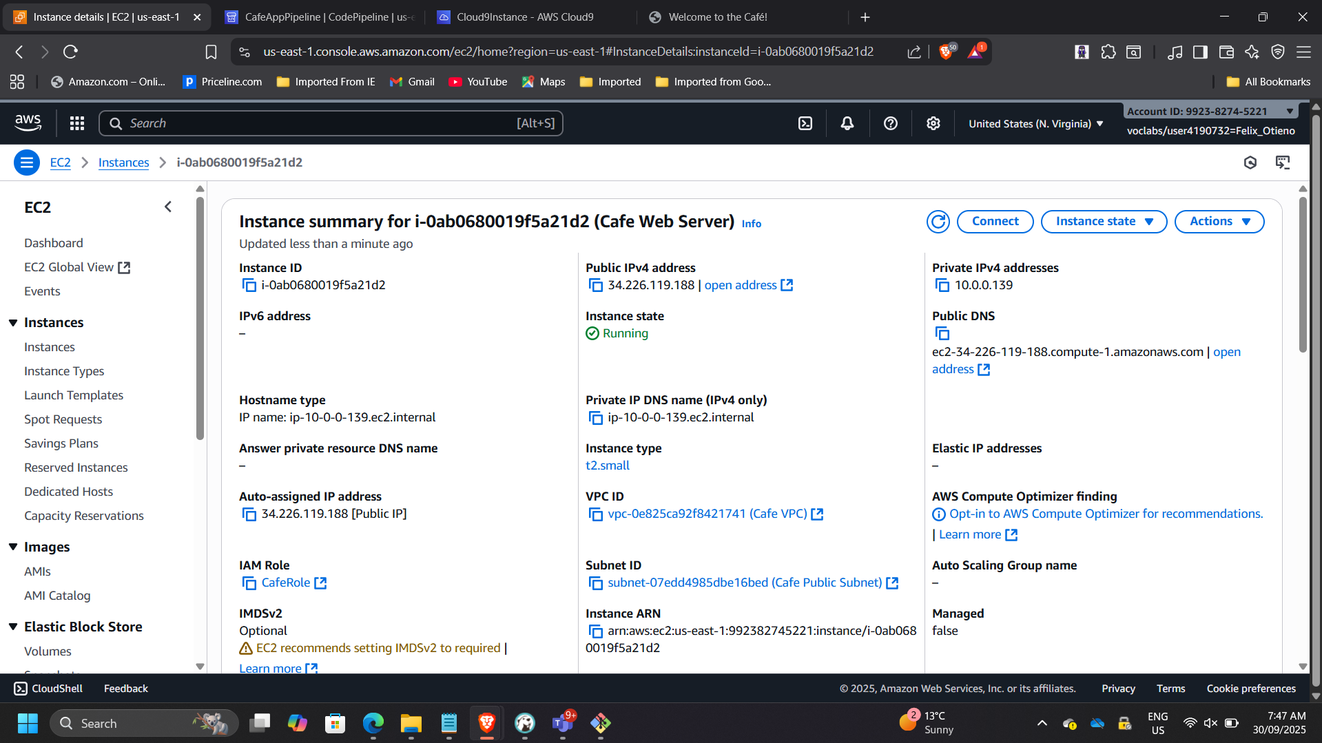Screen dimensions: 1322x743
Task: Open the region selector dropdown
Action: pos(1034,123)
